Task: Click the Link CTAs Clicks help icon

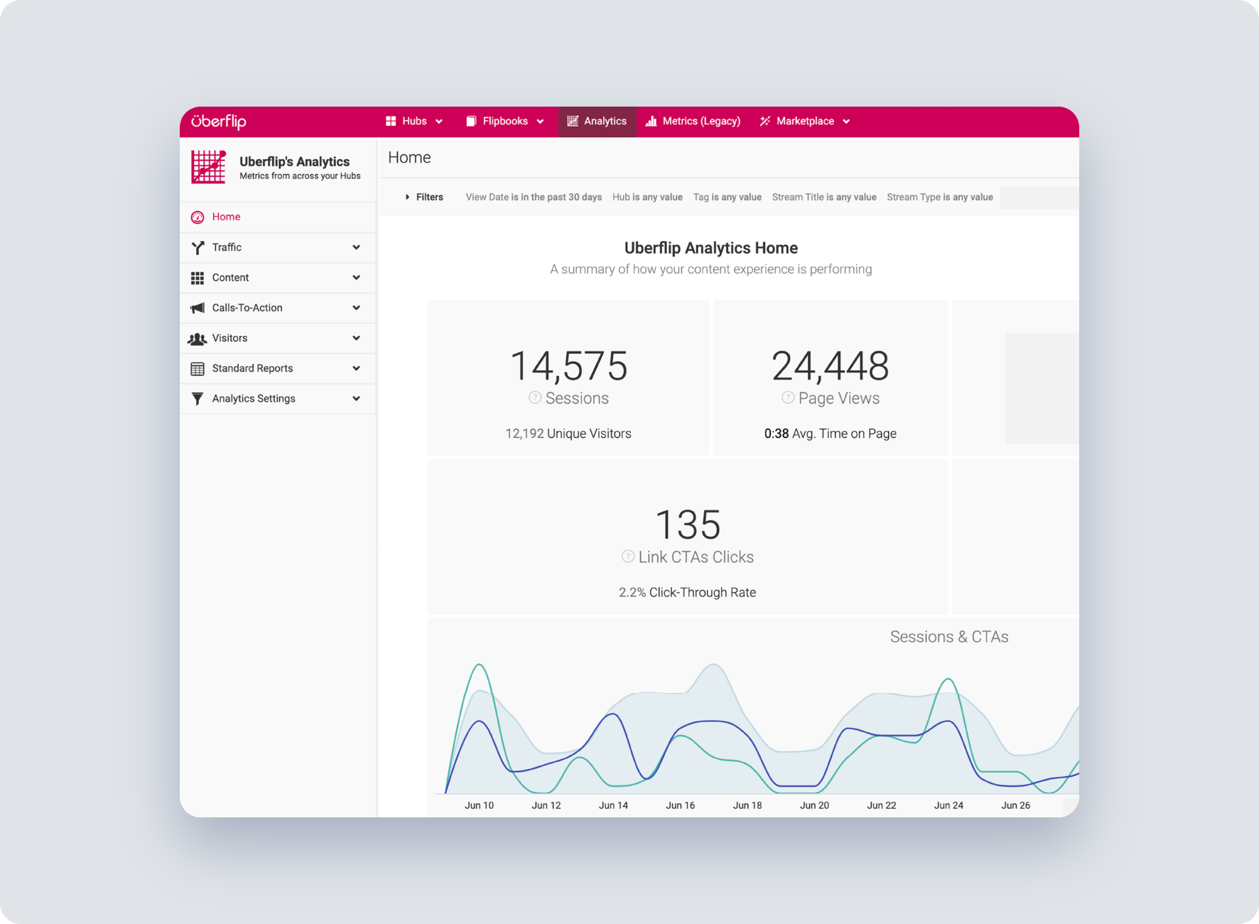Action: click(x=627, y=557)
